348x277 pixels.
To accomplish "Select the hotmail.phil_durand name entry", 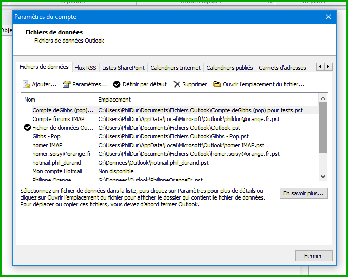I will point(56,163).
